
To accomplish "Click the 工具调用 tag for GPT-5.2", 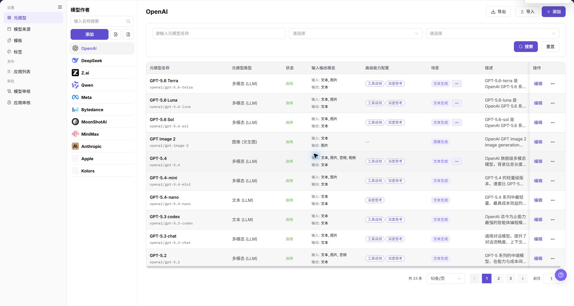I will pyautogui.click(x=375, y=258).
